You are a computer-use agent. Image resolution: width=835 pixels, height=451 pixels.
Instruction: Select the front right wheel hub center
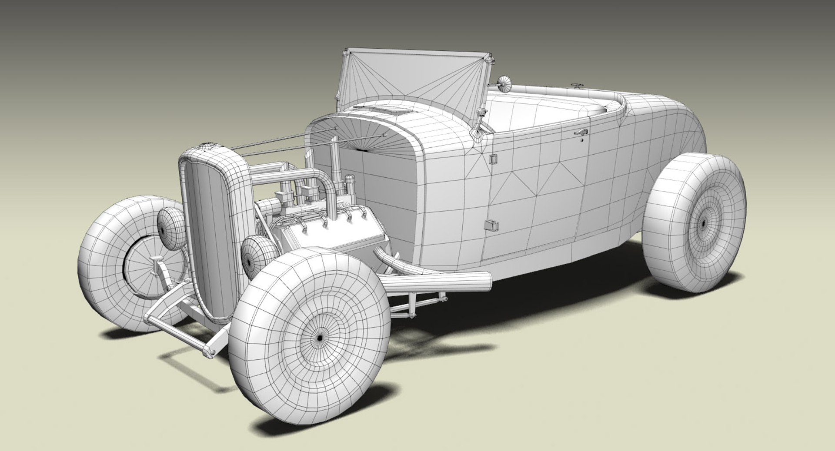click(x=320, y=338)
